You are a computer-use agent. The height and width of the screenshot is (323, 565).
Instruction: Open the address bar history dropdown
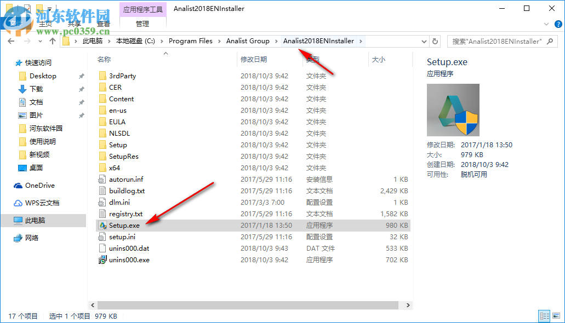coord(424,42)
